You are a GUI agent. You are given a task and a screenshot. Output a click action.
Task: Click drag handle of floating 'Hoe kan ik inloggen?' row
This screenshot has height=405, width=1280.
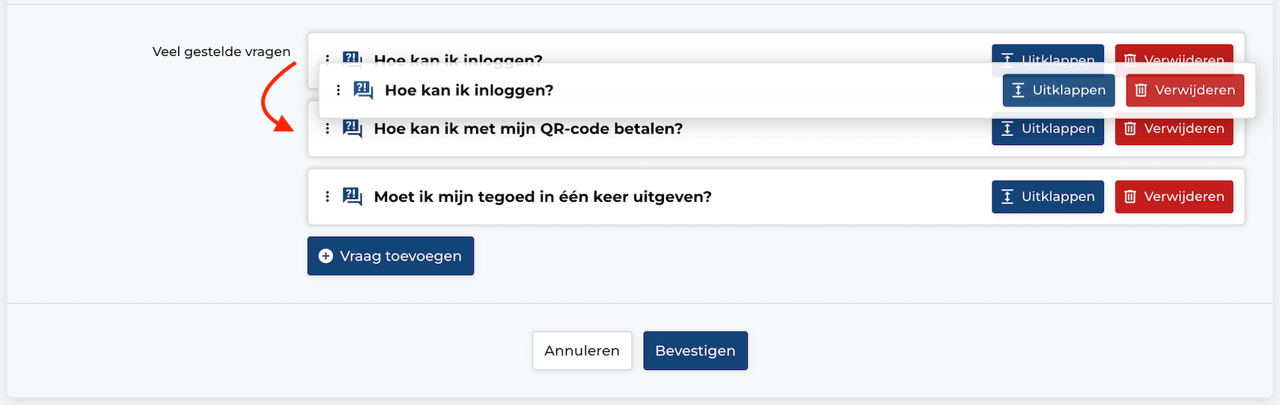338,90
